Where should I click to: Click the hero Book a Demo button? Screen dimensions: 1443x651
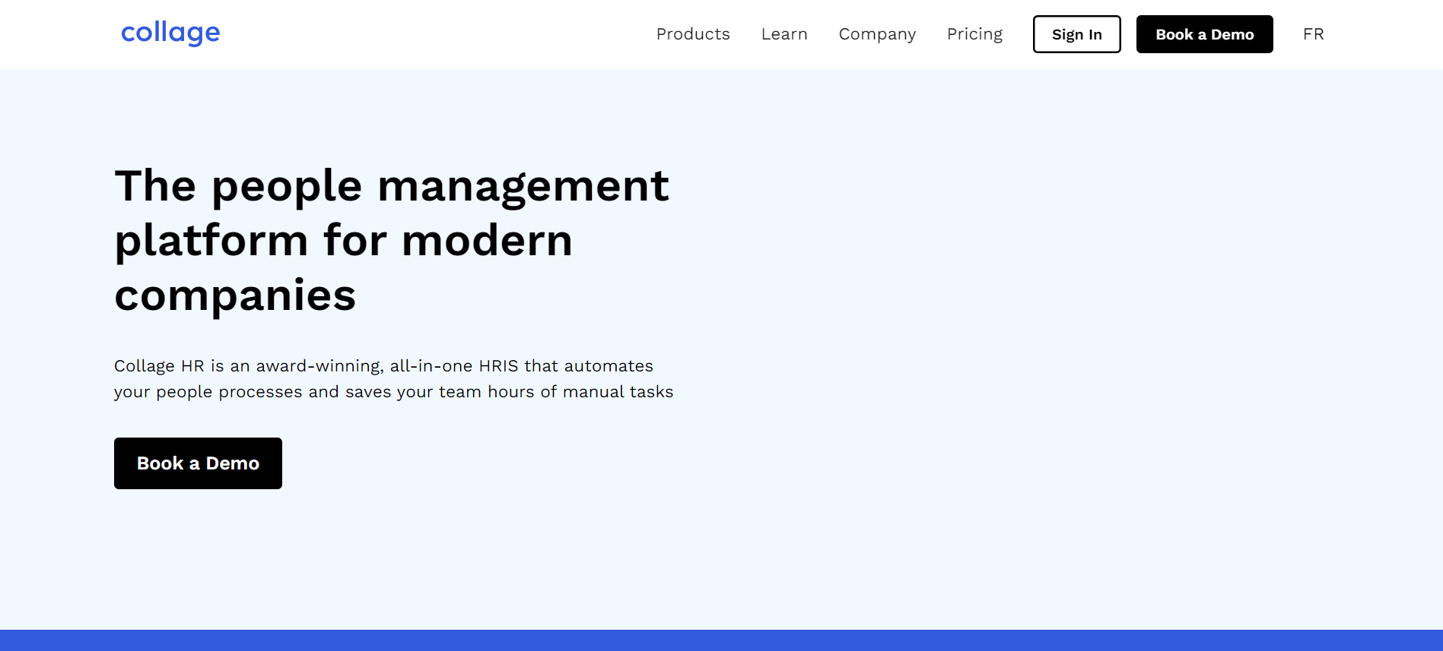tap(198, 463)
